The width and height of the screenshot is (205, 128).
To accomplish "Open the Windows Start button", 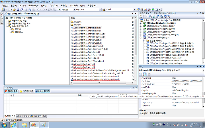I will (4, 125).
